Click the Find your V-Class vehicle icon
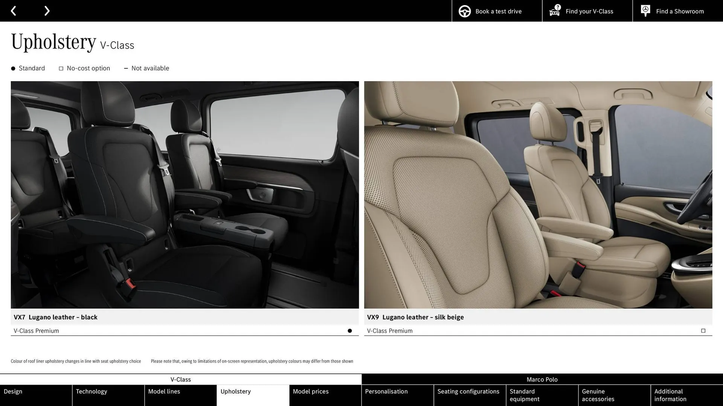723x406 pixels. click(x=554, y=11)
